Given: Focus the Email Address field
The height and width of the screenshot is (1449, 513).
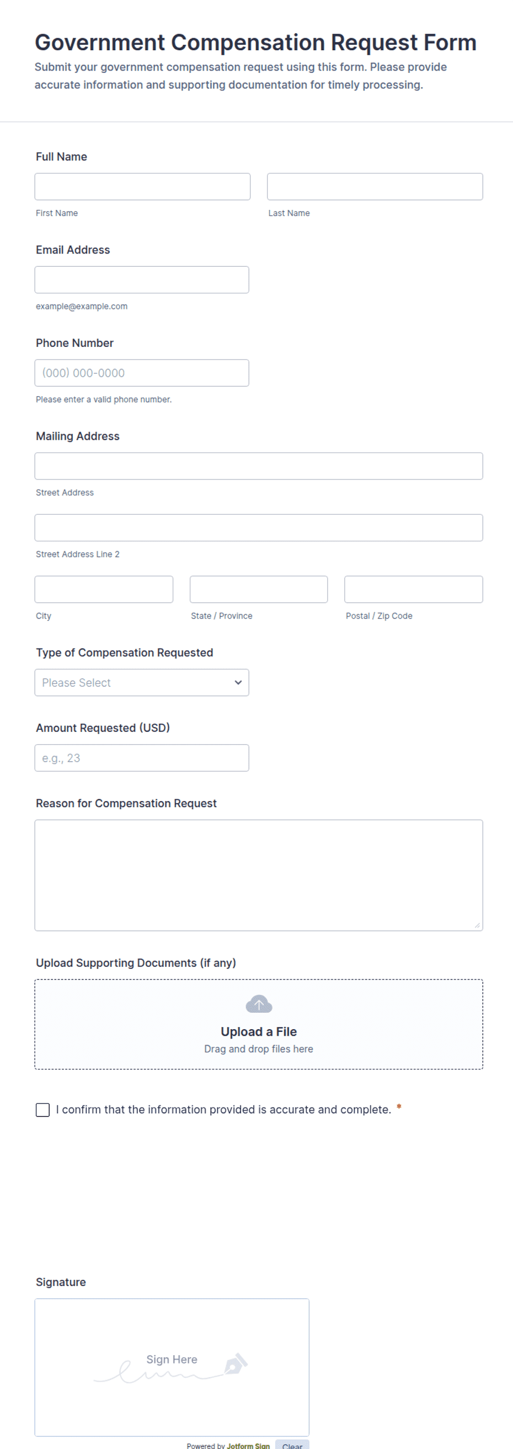Looking at the screenshot, I should pos(142,280).
